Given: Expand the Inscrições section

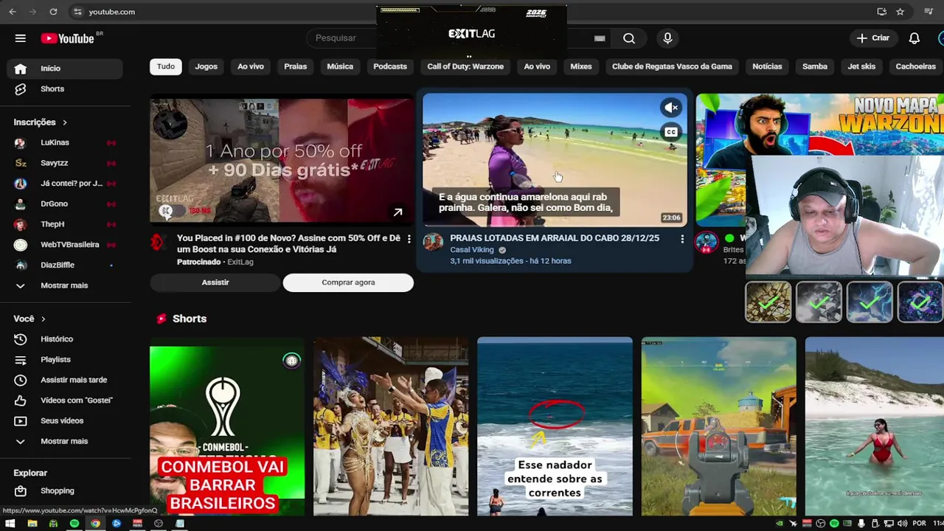Looking at the screenshot, I should 41,122.
